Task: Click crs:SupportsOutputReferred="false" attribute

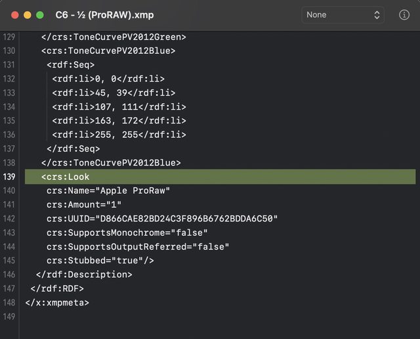Action: coord(137,247)
